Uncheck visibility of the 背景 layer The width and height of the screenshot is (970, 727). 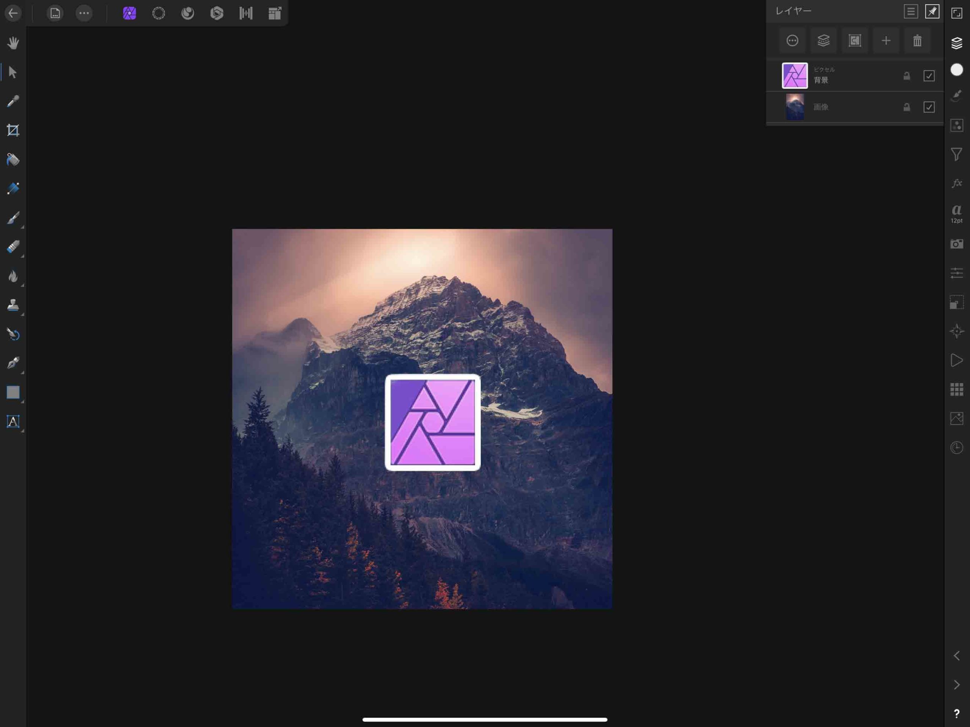(x=929, y=76)
